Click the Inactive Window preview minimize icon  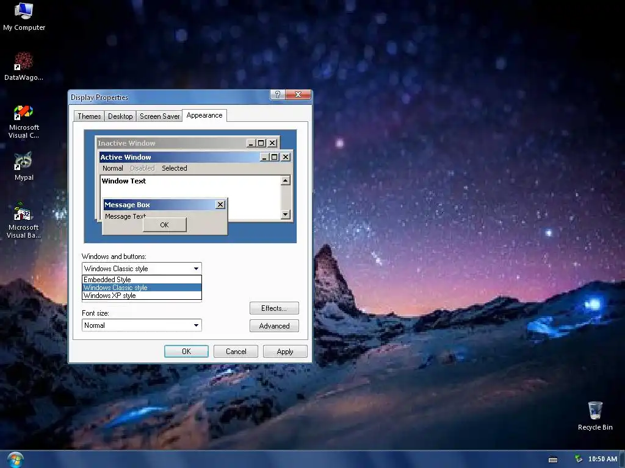[x=251, y=143]
